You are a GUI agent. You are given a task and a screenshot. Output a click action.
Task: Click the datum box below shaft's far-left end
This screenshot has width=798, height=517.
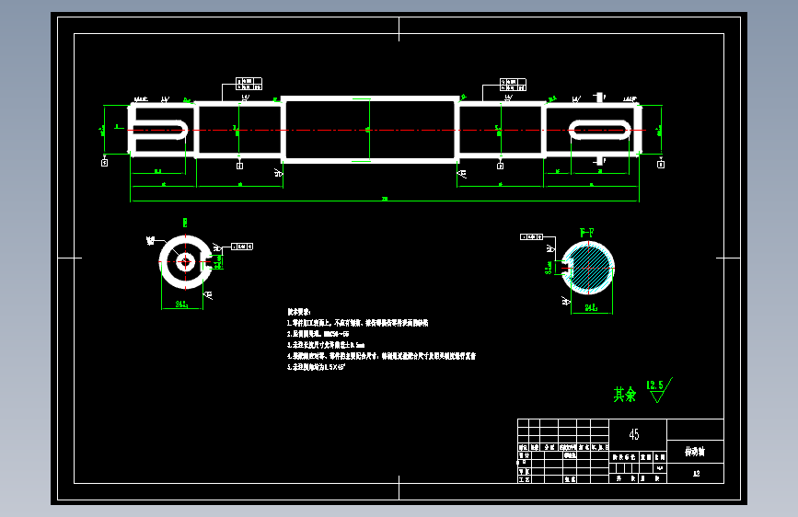pos(104,163)
